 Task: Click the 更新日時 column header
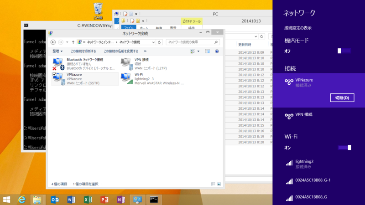(x=245, y=44)
